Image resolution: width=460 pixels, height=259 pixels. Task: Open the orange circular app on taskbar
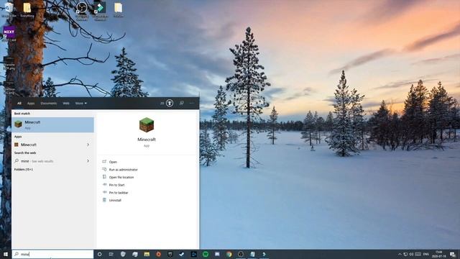click(x=158, y=254)
